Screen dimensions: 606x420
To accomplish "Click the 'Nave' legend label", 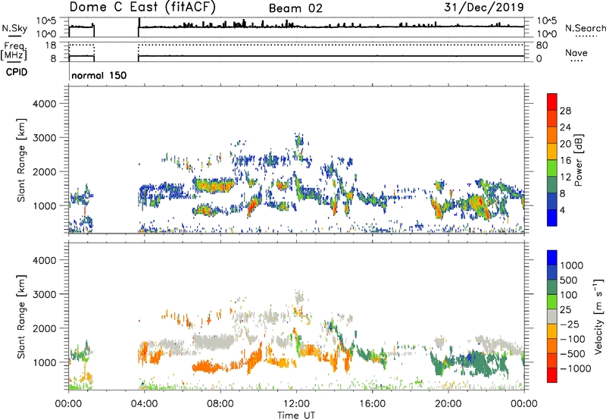I will [576, 52].
